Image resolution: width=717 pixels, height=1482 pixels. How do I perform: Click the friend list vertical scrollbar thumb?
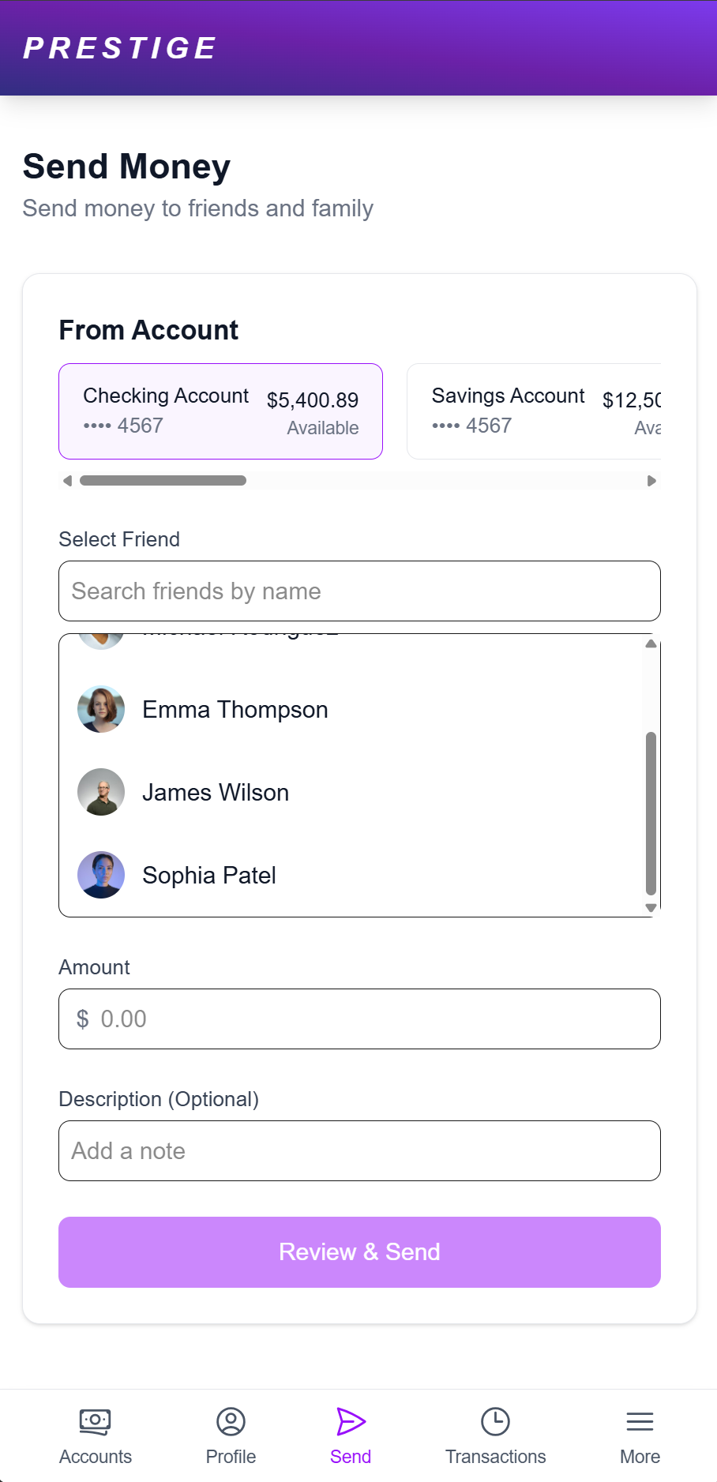click(651, 813)
